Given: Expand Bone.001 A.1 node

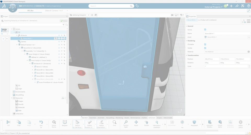Looking at the screenshot, I should [32, 70].
